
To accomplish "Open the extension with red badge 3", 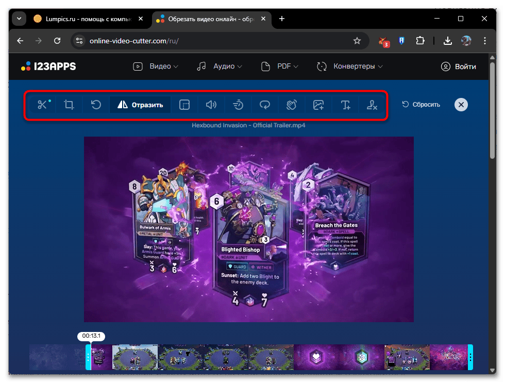I will coord(384,41).
